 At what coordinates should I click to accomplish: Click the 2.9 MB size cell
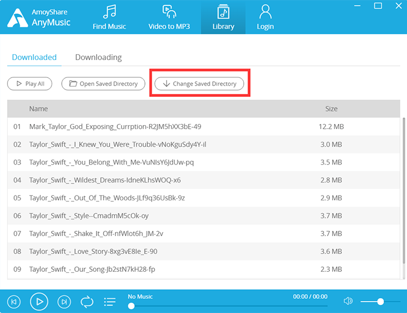pyautogui.click(x=331, y=198)
